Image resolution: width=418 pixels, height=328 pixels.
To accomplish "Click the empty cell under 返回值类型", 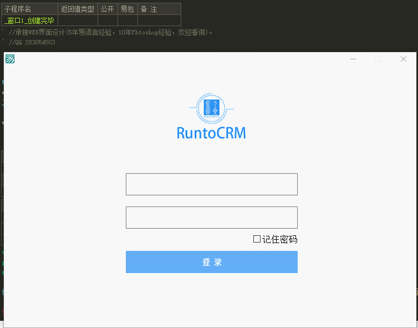I will [x=78, y=21].
